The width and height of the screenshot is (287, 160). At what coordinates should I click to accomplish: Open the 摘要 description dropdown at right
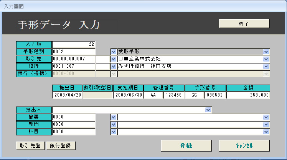tap(266, 117)
